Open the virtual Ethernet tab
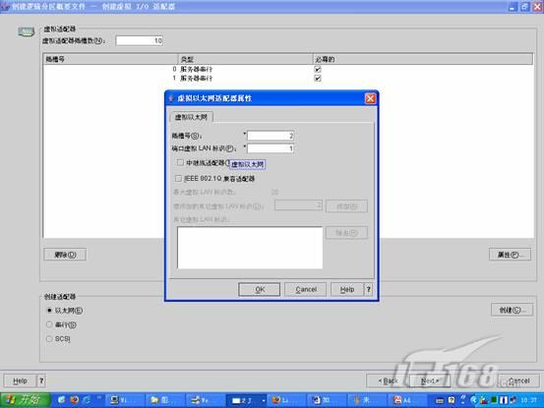This screenshot has width=544, height=408. pos(191,117)
